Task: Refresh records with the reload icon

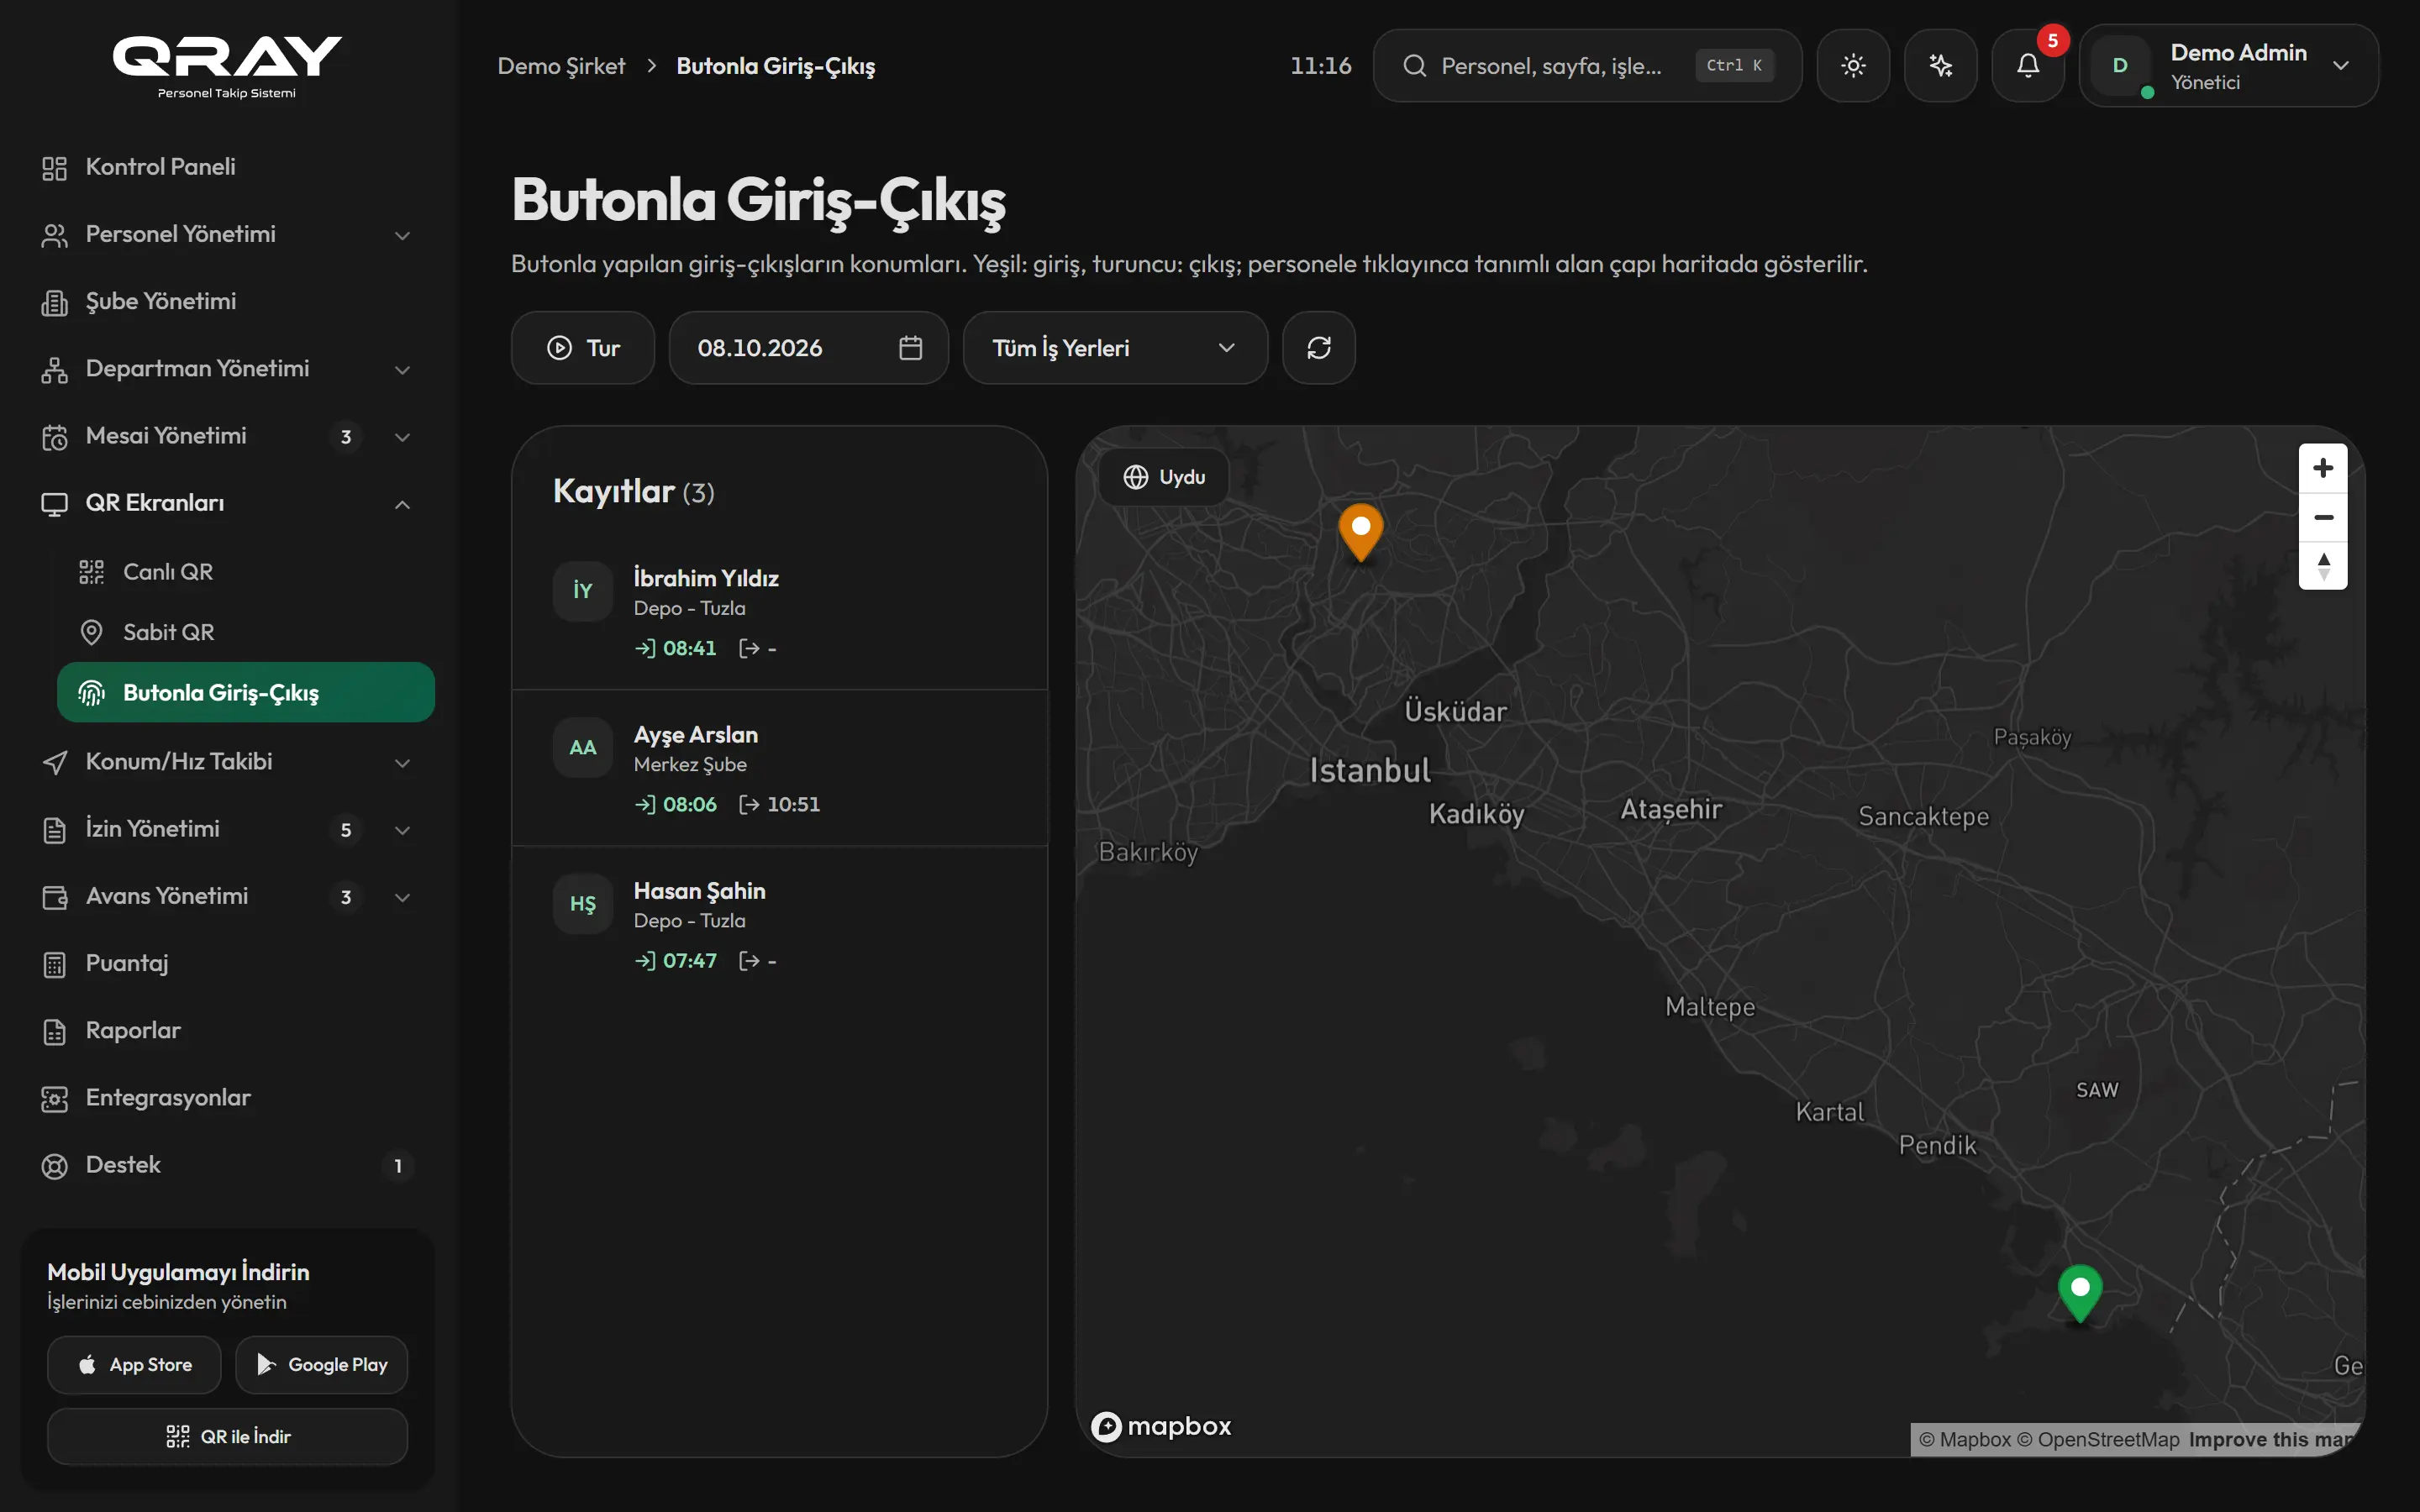Action: click(1318, 348)
